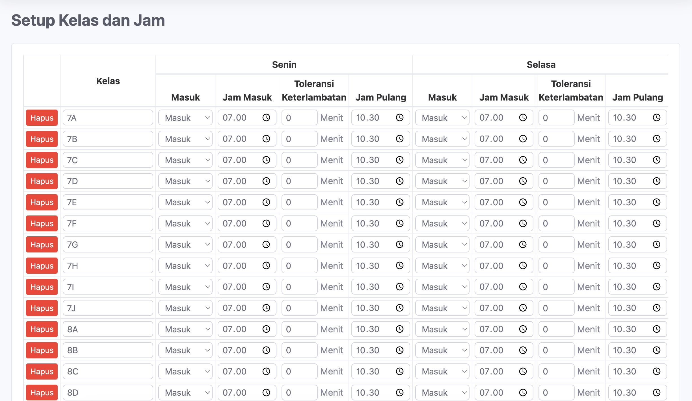Viewport: 692px width, 401px height.
Task: Click clock icon in 8C Senin Jam Pulang
Action: pos(400,371)
